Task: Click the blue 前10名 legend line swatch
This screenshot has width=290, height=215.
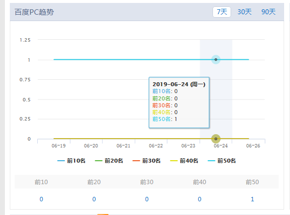Action: (61, 161)
